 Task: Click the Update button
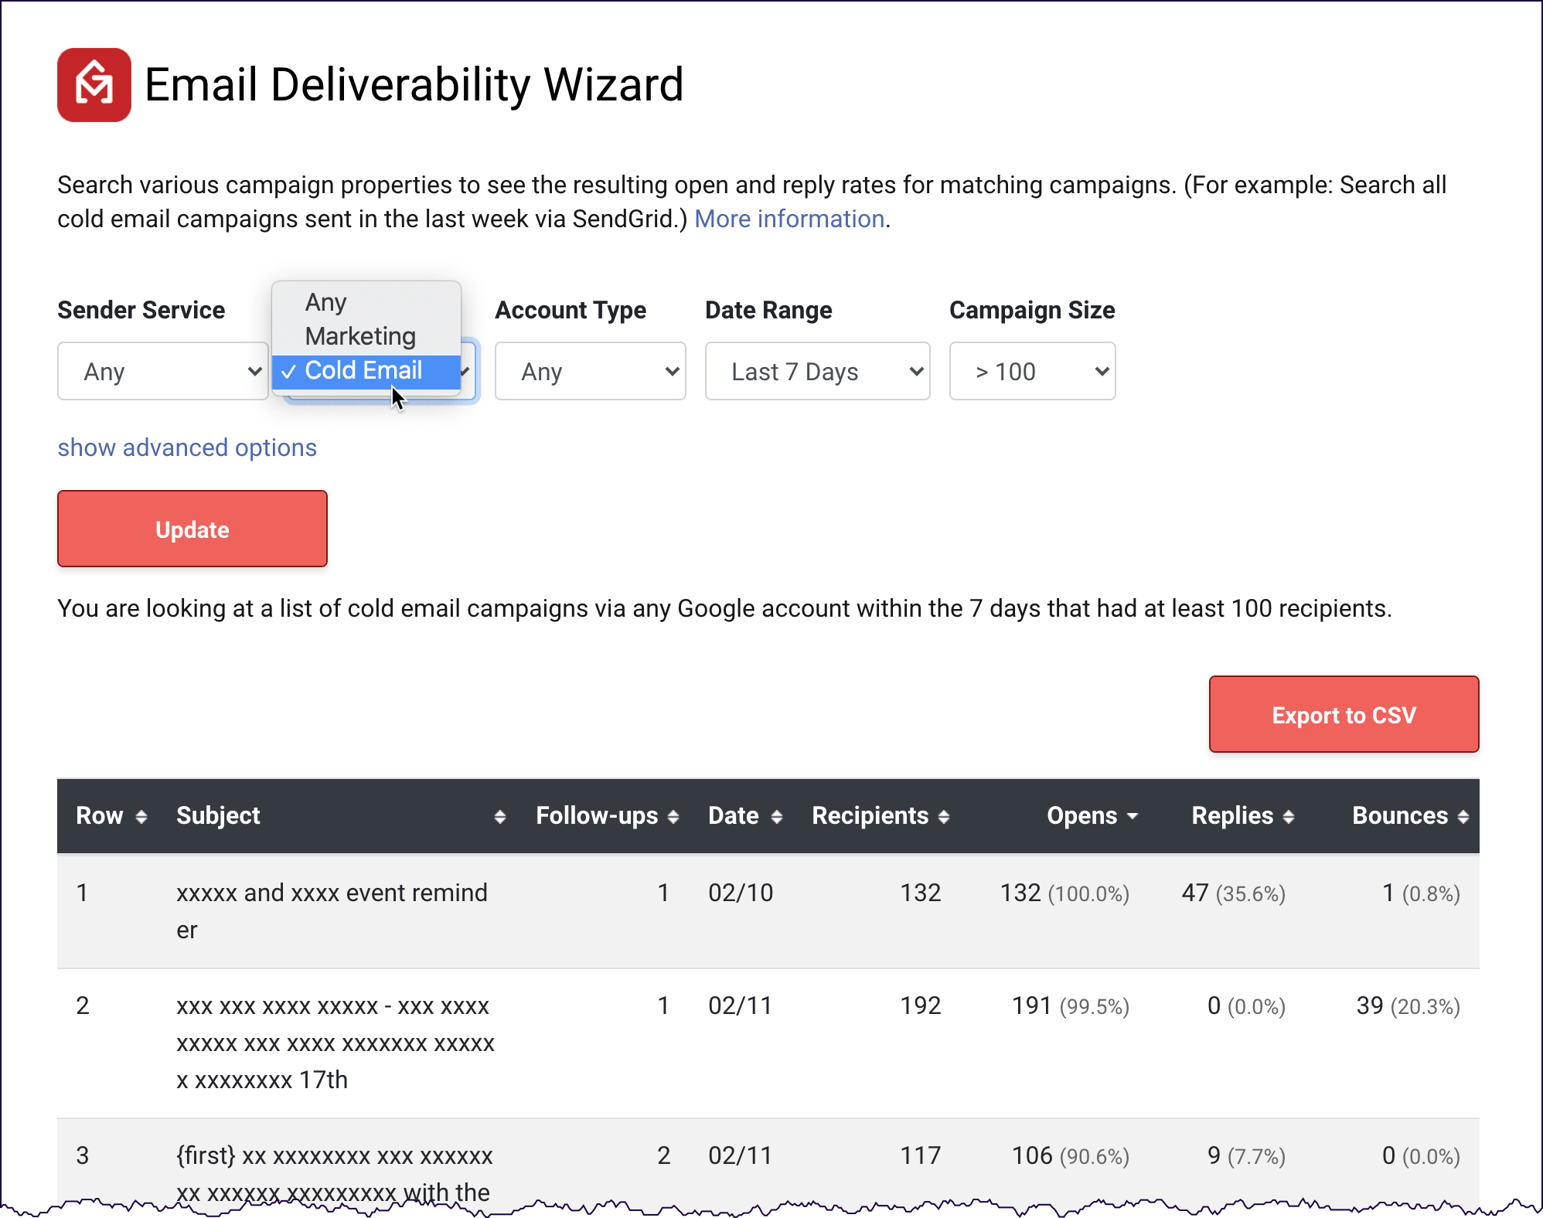[192, 529]
